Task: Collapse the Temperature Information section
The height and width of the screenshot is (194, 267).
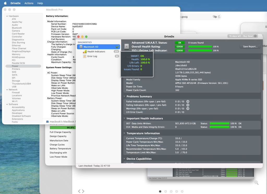Action: point(124,133)
